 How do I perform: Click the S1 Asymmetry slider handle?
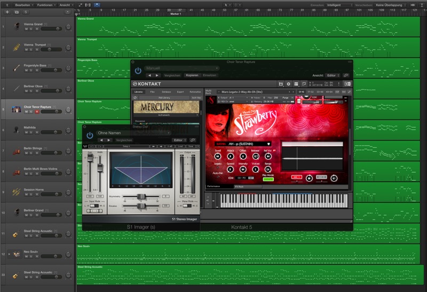click(x=141, y=197)
